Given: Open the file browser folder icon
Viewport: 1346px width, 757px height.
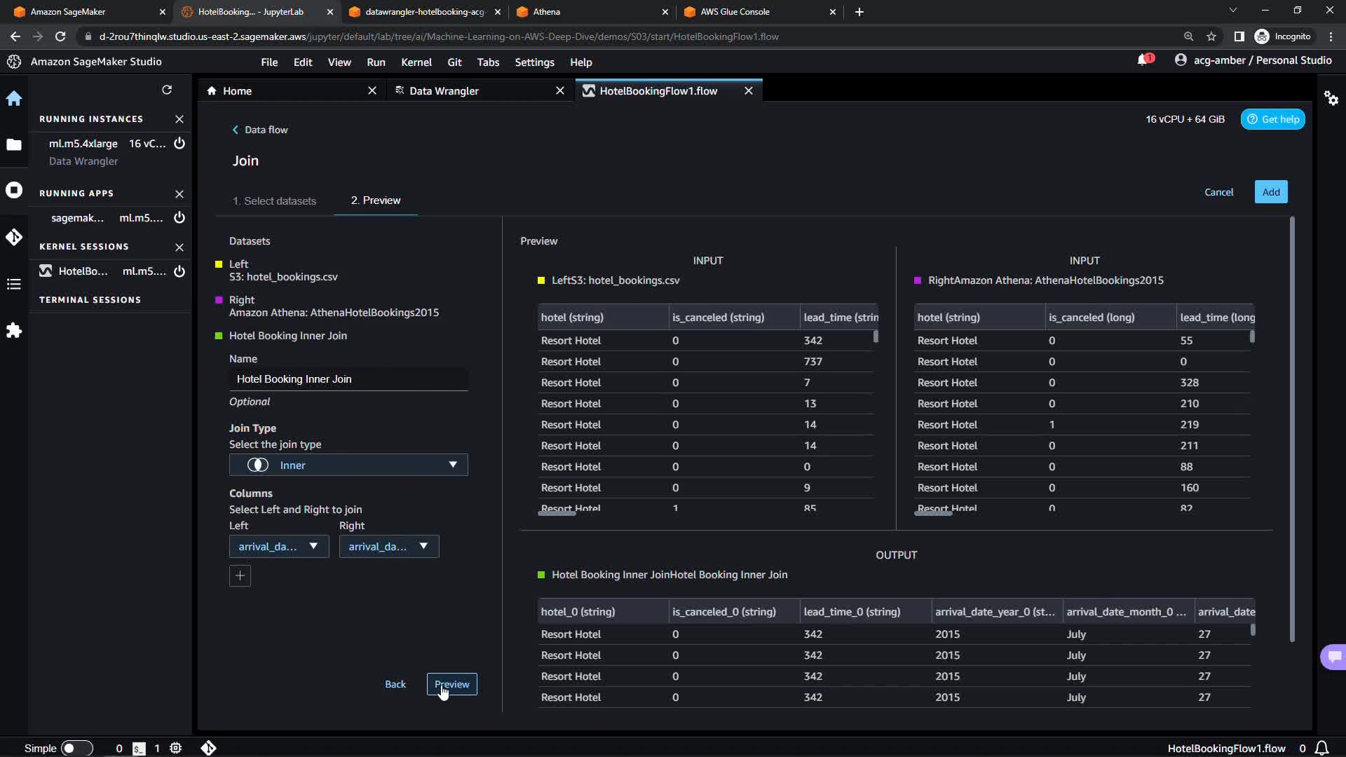Looking at the screenshot, I should (x=14, y=144).
